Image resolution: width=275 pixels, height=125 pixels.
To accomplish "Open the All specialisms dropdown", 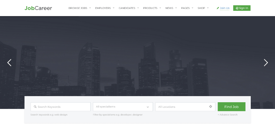I will click(x=123, y=107).
